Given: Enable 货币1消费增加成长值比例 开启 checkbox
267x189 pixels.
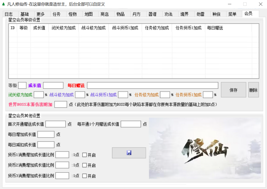Looking at the screenshot, I should 84,155.
